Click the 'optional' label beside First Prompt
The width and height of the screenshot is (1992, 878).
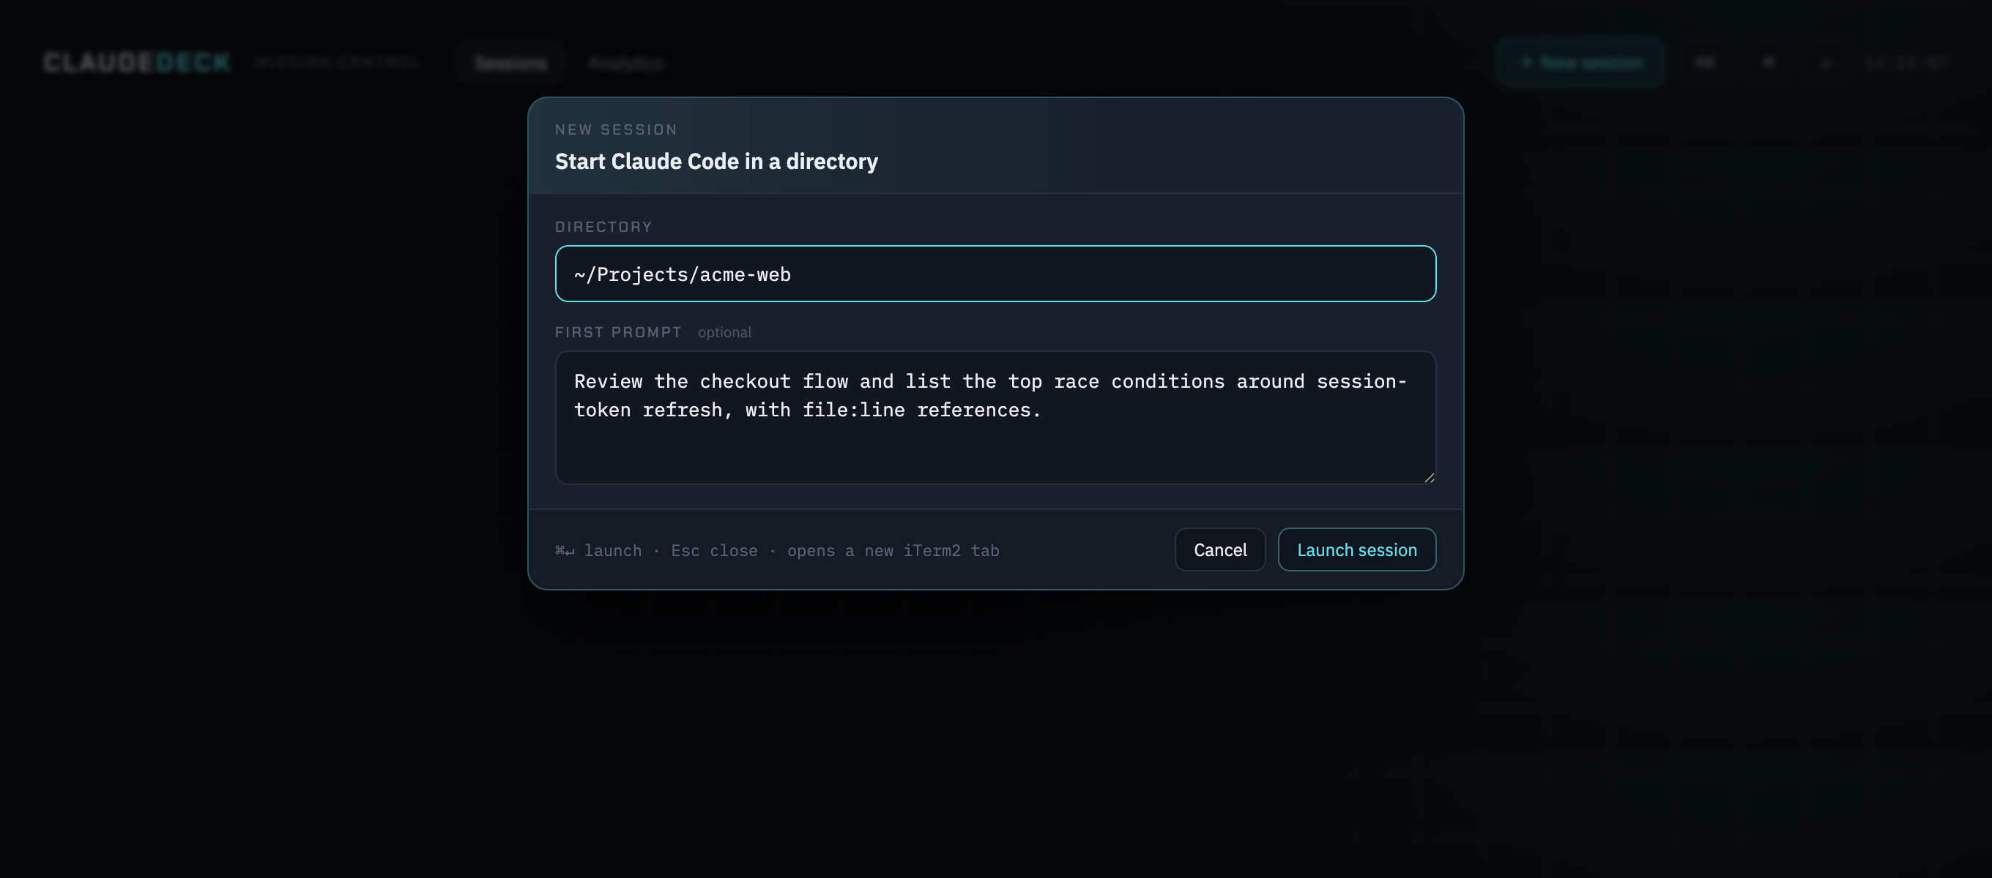pos(724,332)
